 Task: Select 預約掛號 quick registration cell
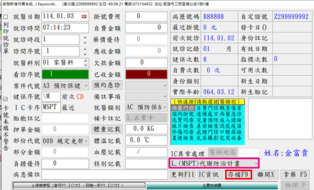(183, 114)
